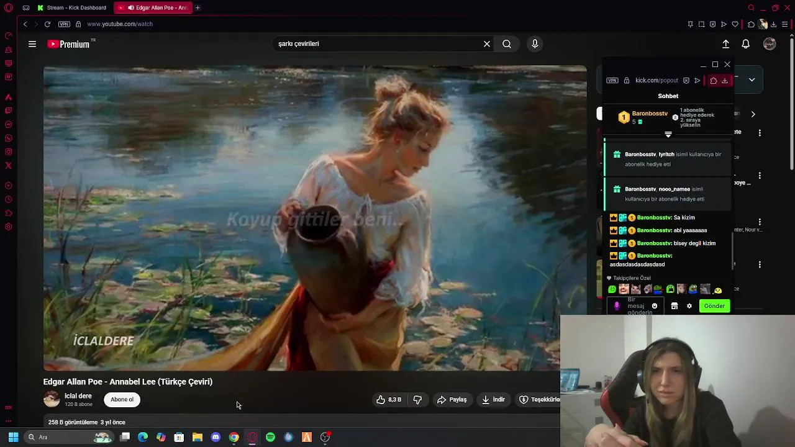Add page to bookmarks heart icon

pyautogui.click(x=735, y=24)
